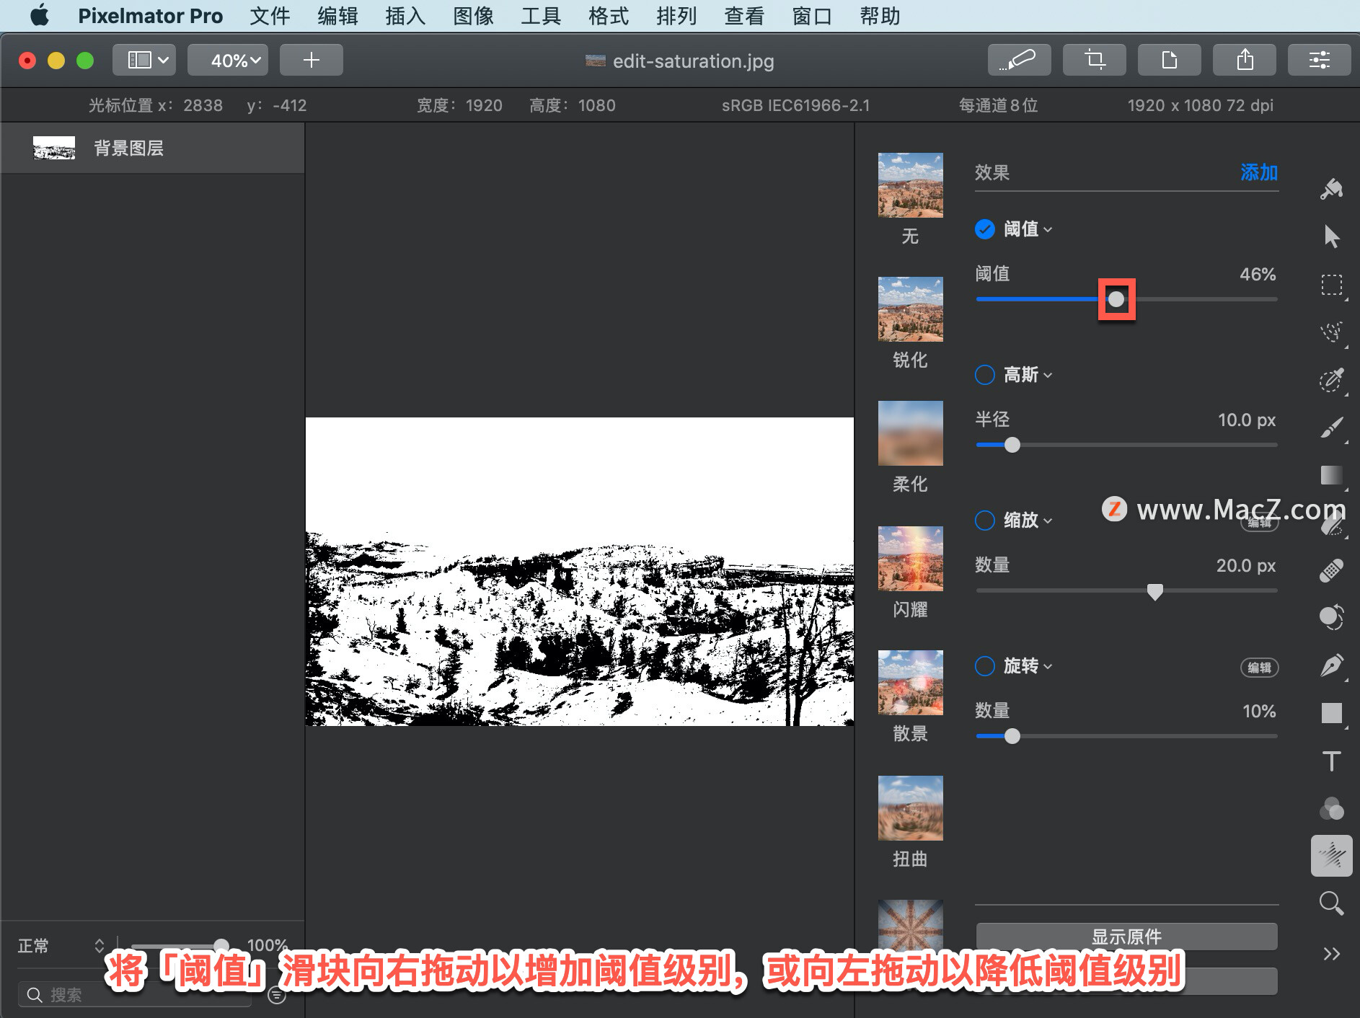Screen dimensions: 1360x1018
Task: Select the rectangular selection tool
Action: coord(1331,285)
